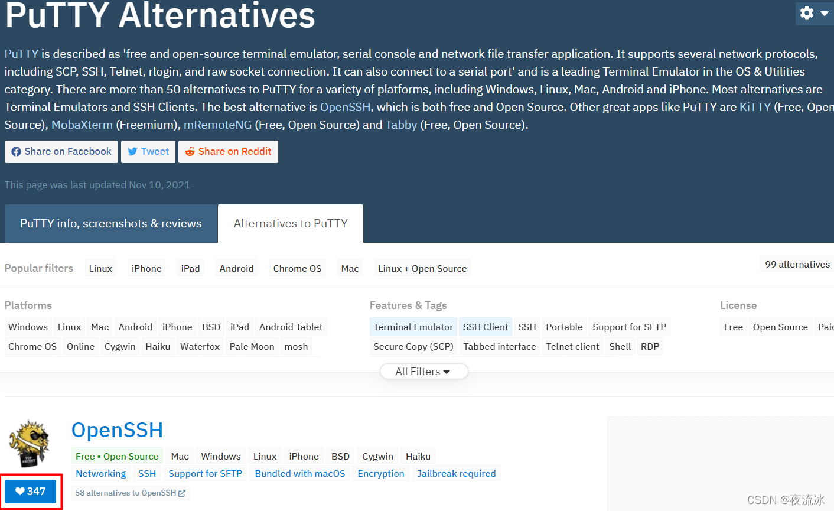Filter platforms by Online

click(80, 346)
